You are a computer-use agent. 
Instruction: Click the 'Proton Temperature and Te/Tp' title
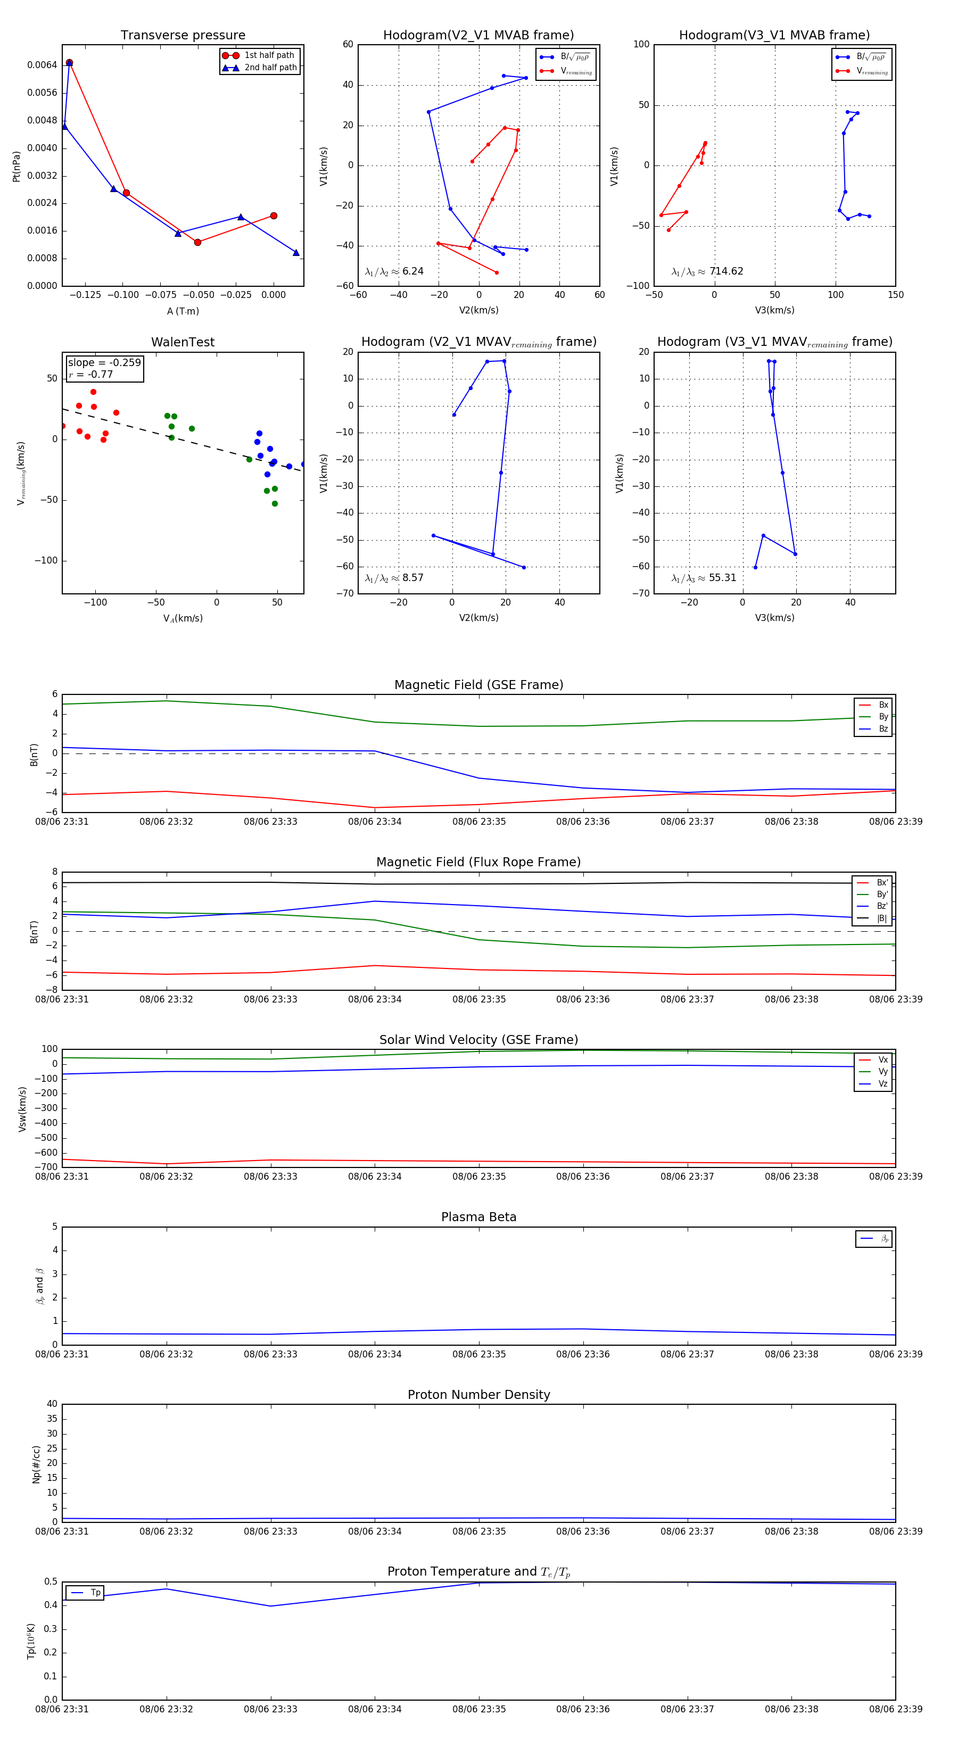coord(478,1572)
